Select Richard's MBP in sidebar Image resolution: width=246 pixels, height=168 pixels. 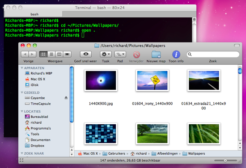tap(38, 73)
